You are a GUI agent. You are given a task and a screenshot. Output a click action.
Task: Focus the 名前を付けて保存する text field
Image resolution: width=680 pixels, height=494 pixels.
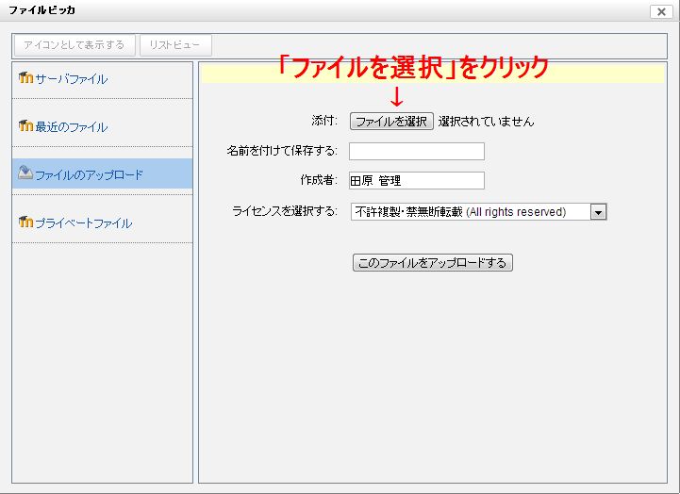416,152
